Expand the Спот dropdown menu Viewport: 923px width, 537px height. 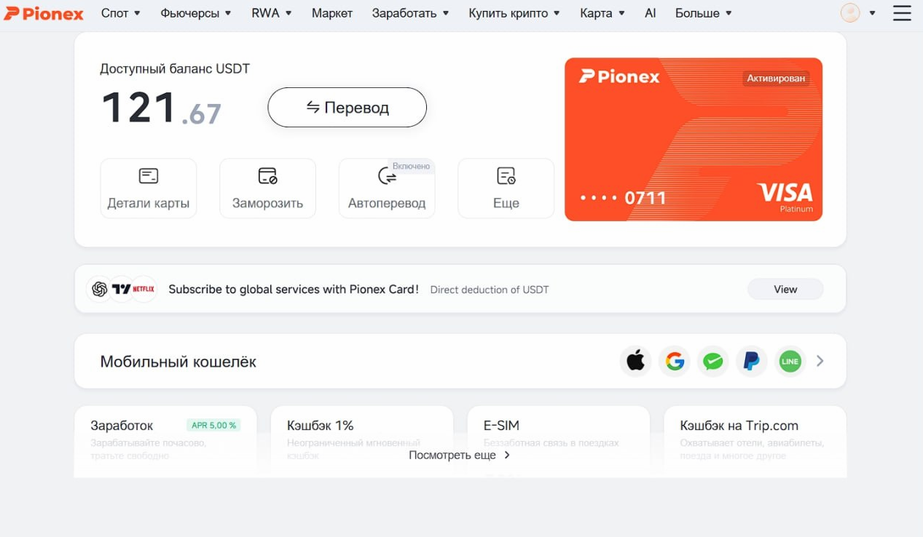(121, 13)
